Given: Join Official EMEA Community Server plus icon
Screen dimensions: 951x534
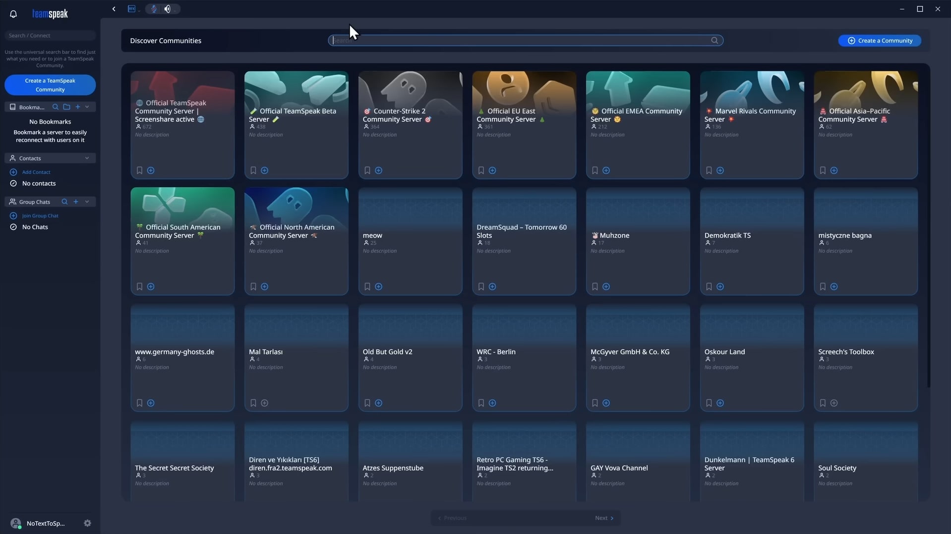Looking at the screenshot, I should click(606, 170).
